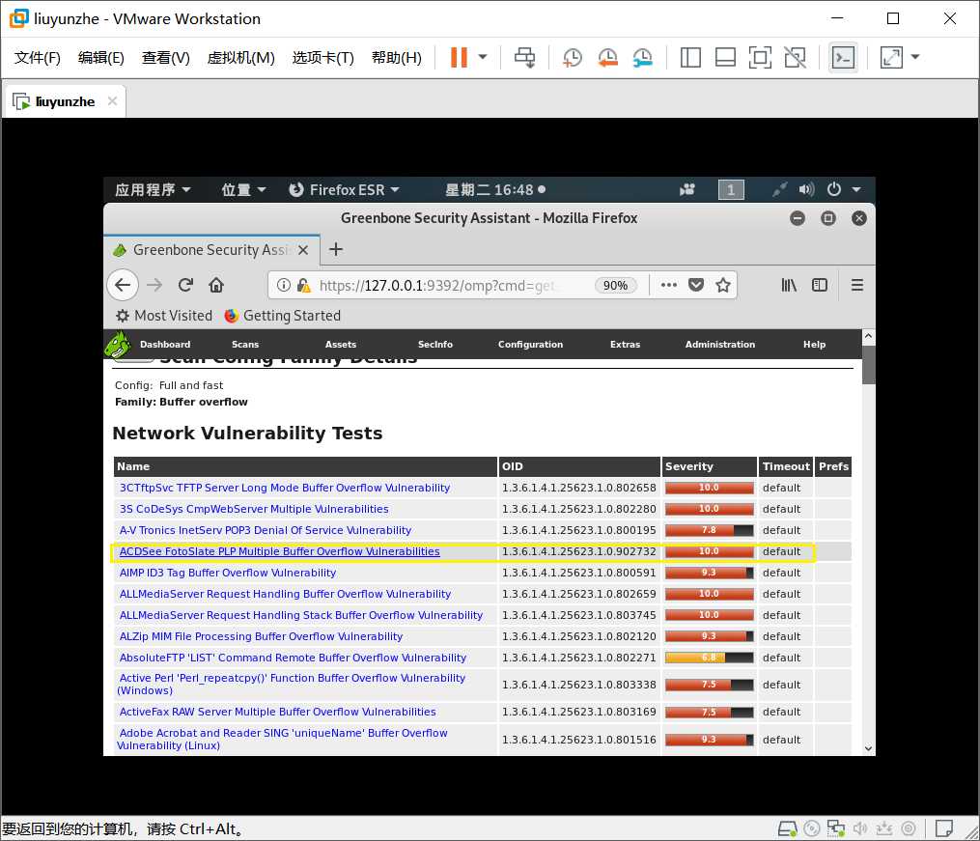Open Getting Started bookmark
This screenshot has height=841, width=980.
pyautogui.click(x=283, y=316)
